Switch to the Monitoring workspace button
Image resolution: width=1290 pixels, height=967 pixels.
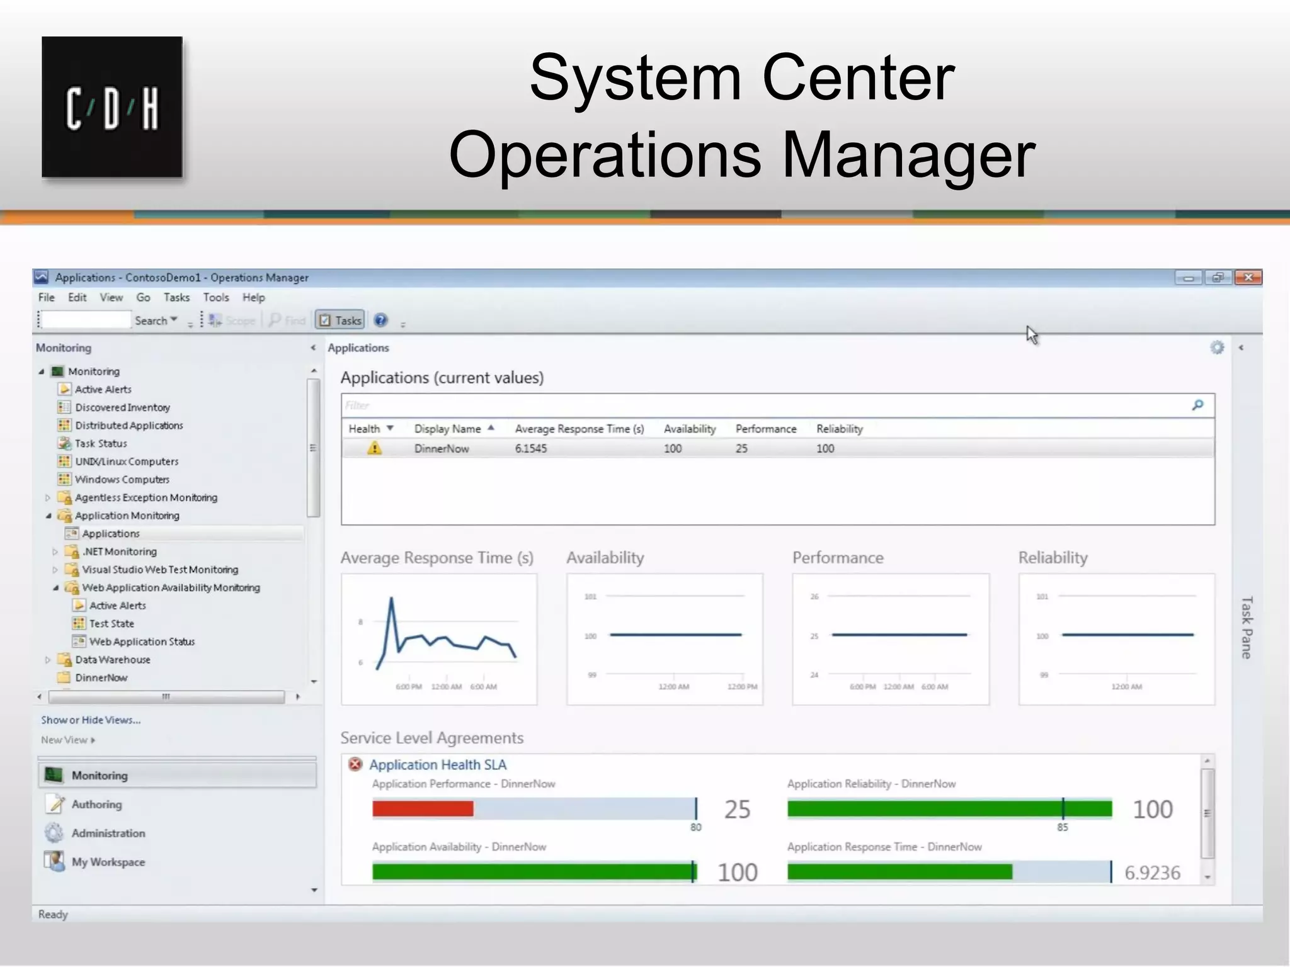177,775
